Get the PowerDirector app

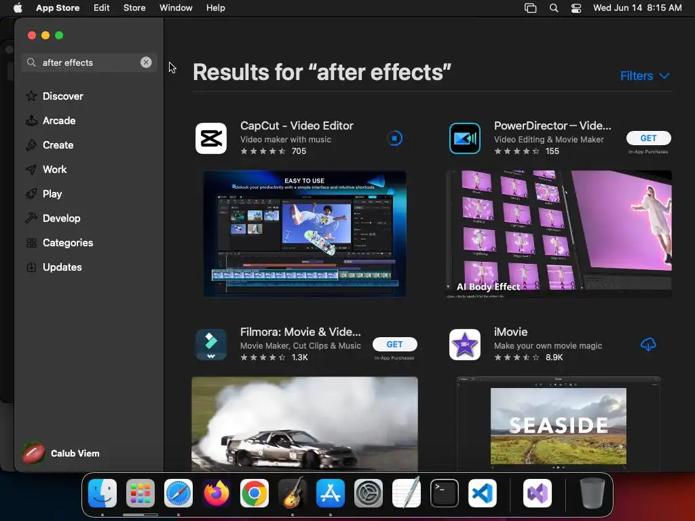point(648,138)
